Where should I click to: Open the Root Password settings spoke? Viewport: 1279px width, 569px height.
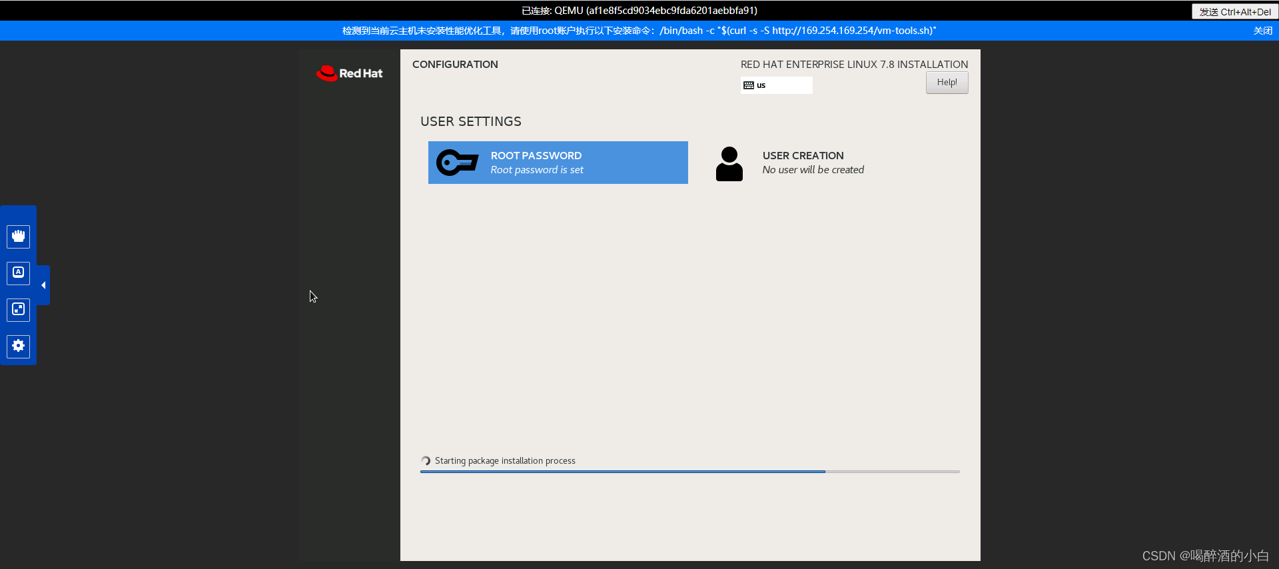point(558,163)
